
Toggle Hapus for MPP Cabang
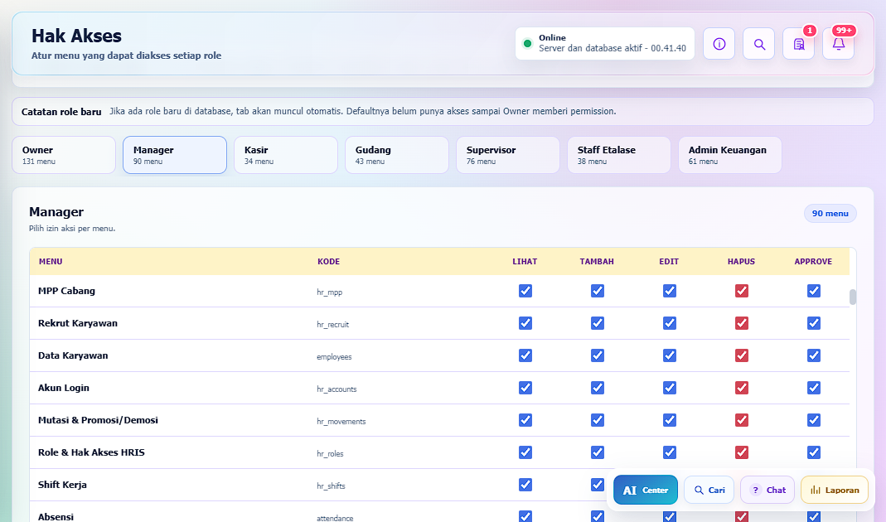coord(741,291)
